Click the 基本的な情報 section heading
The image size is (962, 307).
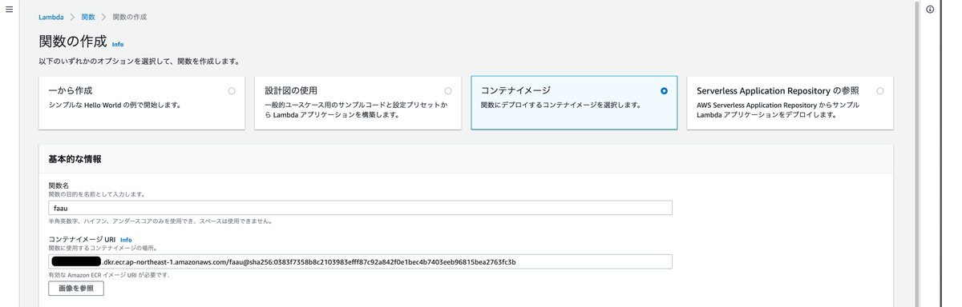(75, 159)
